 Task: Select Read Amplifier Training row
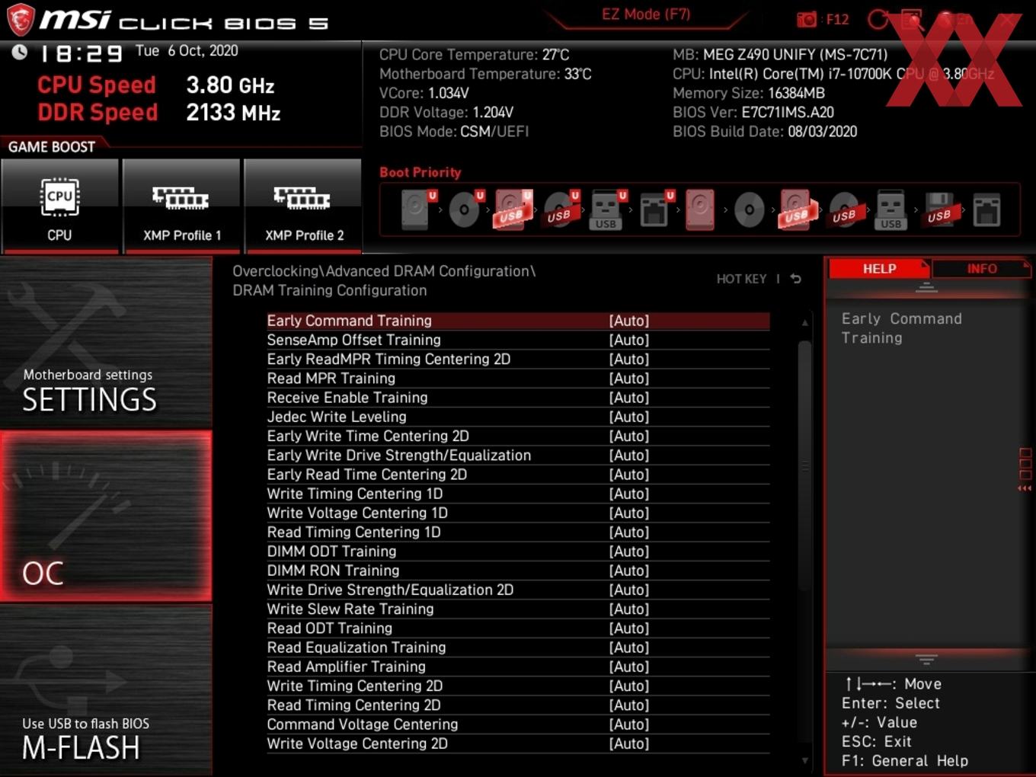(x=518, y=667)
